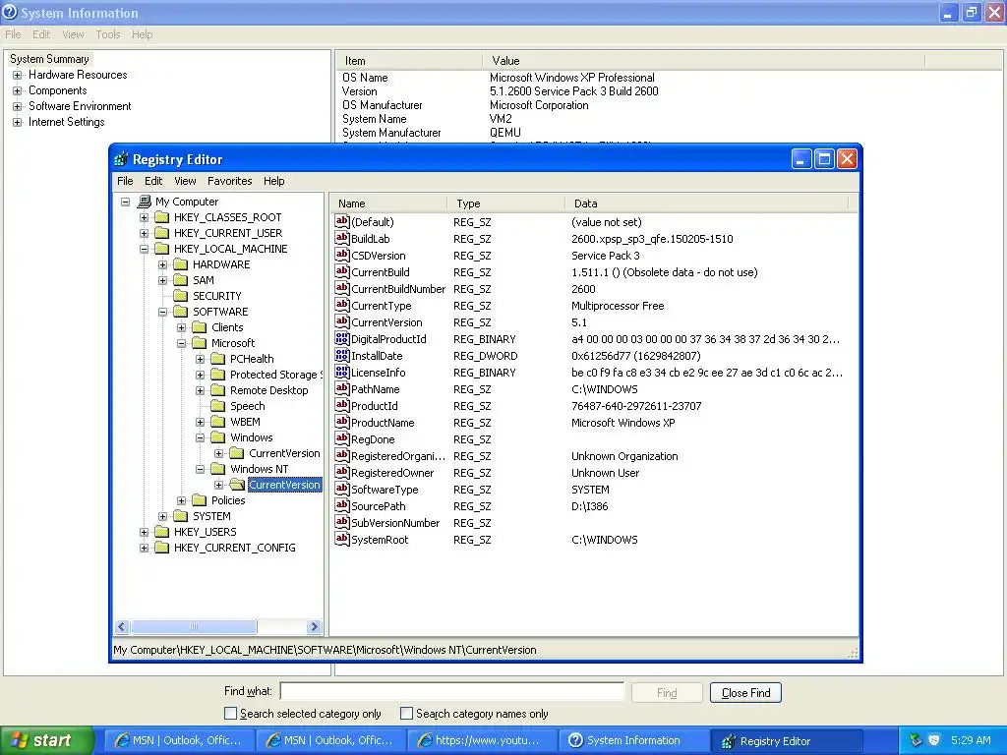Expand the HARDWARE key
The height and width of the screenshot is (755, 1007).
(163, 264)
